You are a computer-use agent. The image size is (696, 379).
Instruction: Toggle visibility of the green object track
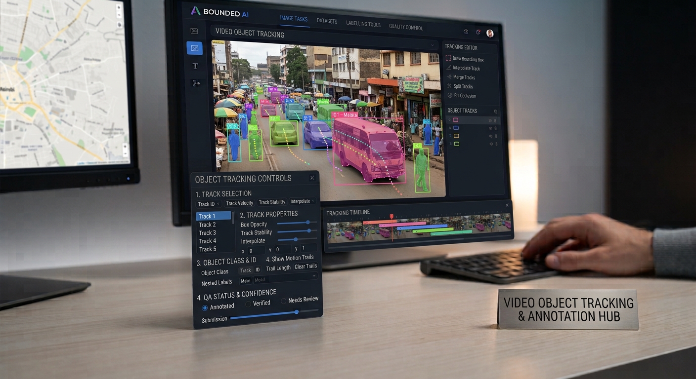[x=490, y=144]
